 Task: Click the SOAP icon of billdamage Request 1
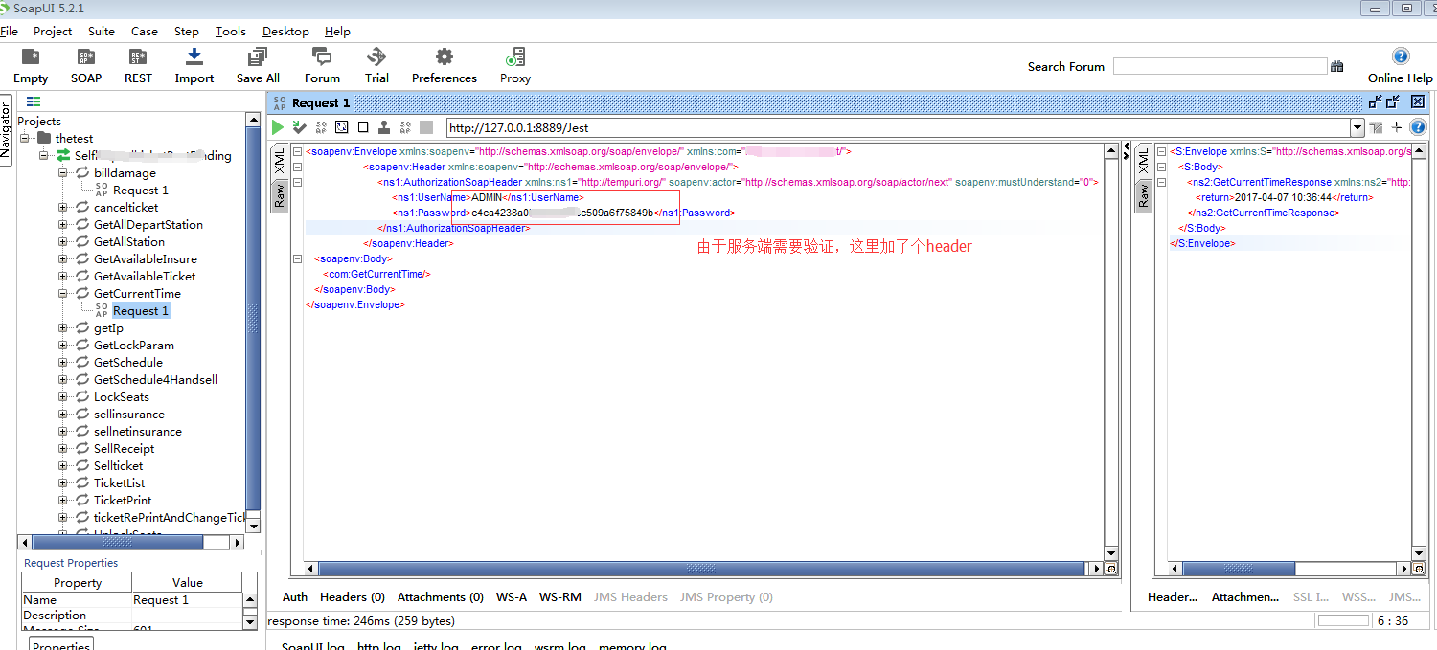pyautogui.click(x=102, y=191)
